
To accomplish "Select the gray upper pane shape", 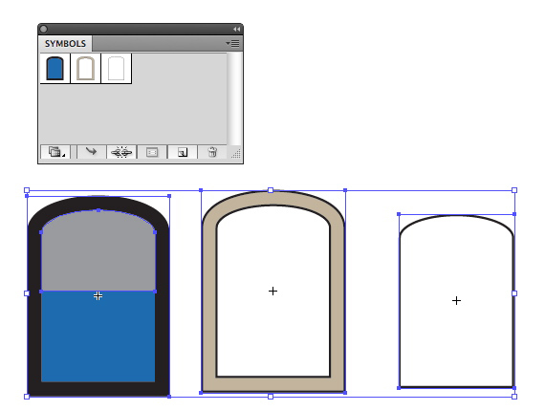I will [98, 253].
